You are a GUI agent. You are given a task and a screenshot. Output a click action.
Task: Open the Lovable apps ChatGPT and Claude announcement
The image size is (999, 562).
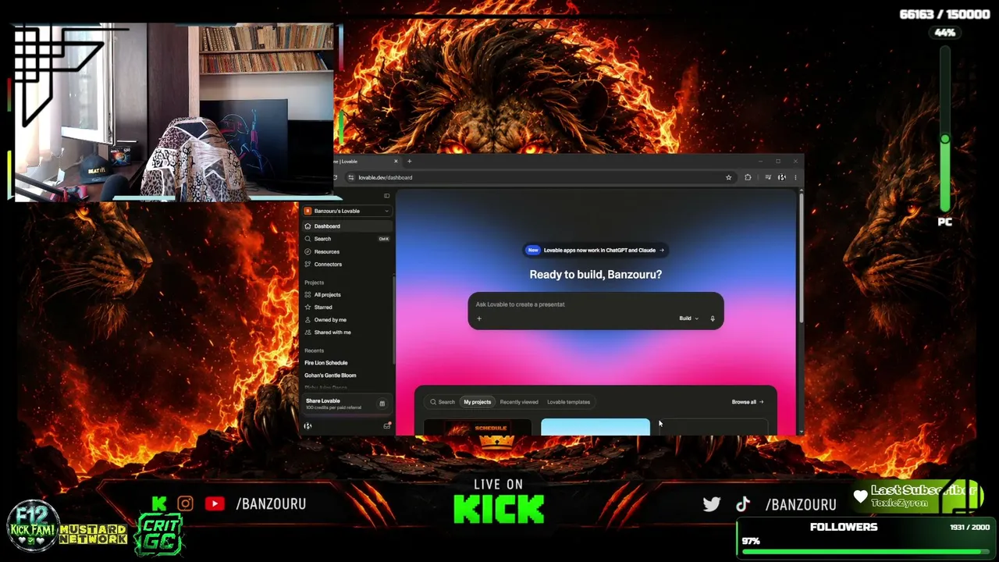pos(595,251)
